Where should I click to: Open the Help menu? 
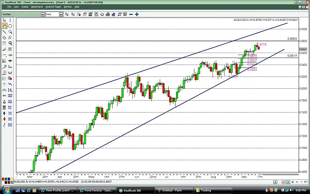77,7
